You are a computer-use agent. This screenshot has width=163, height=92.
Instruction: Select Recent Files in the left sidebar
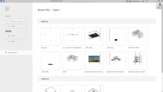[16, 53]
